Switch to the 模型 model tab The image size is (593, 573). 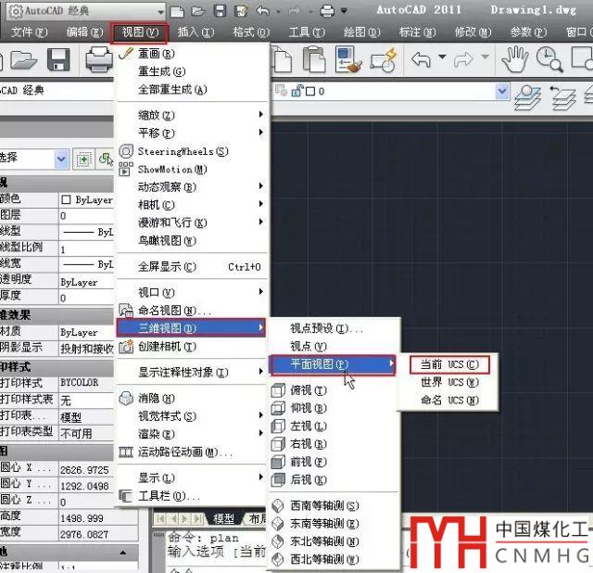[224, 518]
